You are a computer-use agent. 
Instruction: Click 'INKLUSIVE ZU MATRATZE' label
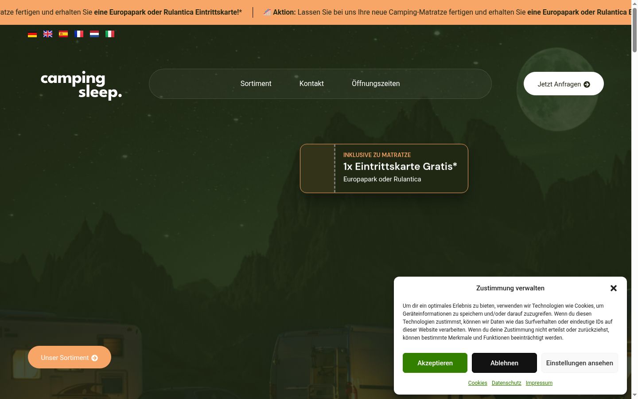tap(377, 155)
